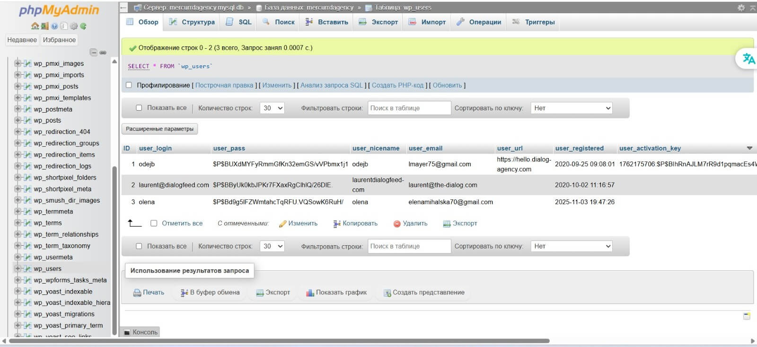Expand the wp_users tree node

pyautogui.click(x=18, y=268)
